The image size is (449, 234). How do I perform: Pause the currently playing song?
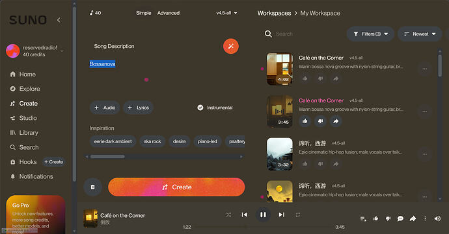click(x=263, y=215)
